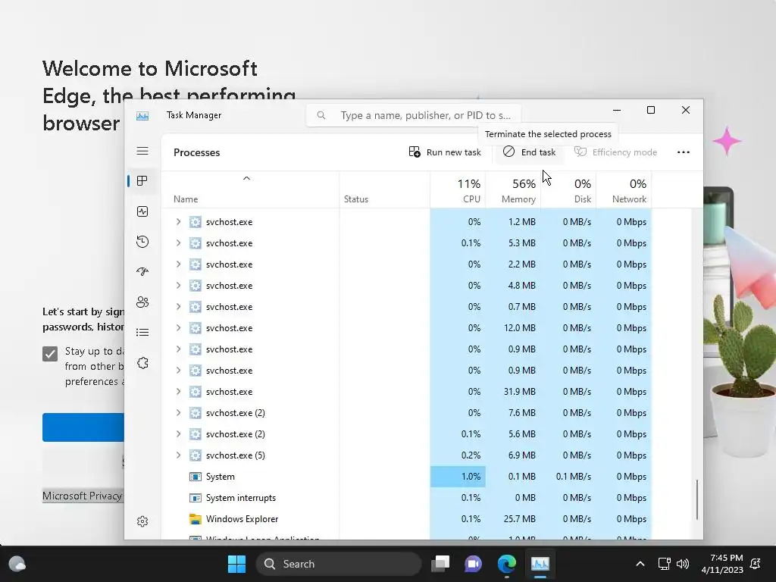Focus the Task Manager search box
The image size is (776, 582).
414,115
